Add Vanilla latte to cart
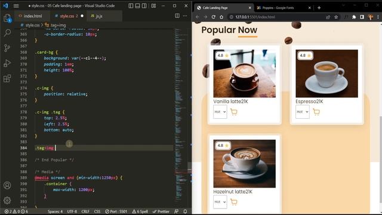This screenshot has width=382, height=215. (x=234, y=112)
